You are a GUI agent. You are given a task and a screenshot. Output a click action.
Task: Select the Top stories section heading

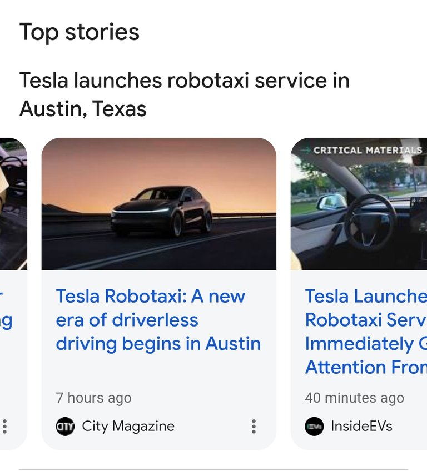80,32
